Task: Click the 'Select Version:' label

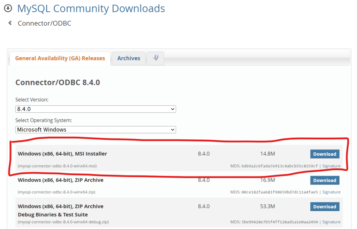Action: pos(32,100)
